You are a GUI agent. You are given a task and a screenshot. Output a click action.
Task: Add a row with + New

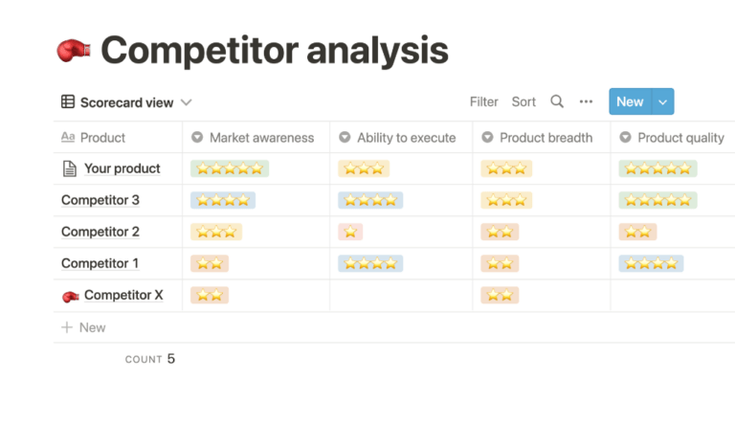coord(84,327)
